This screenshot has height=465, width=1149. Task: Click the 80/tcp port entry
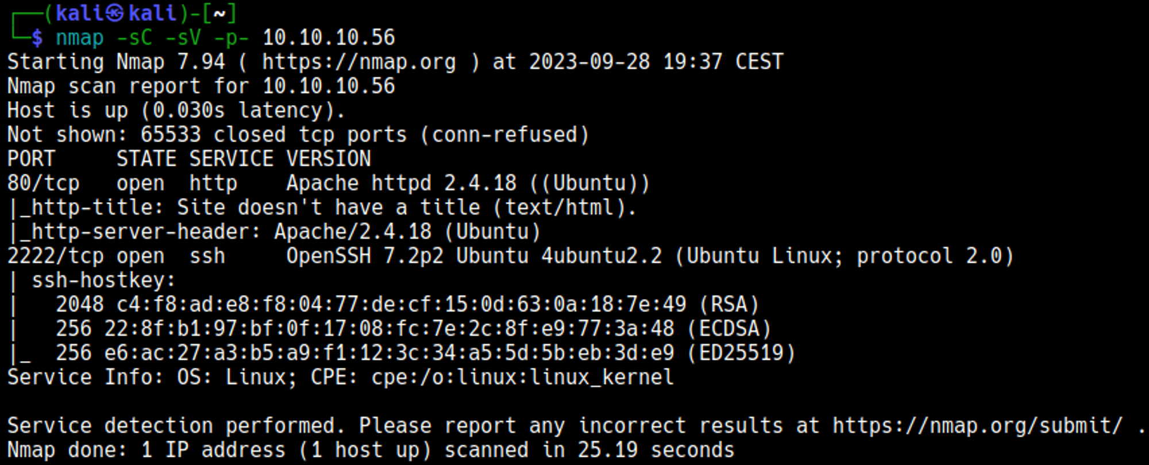(x=43, y=184)
